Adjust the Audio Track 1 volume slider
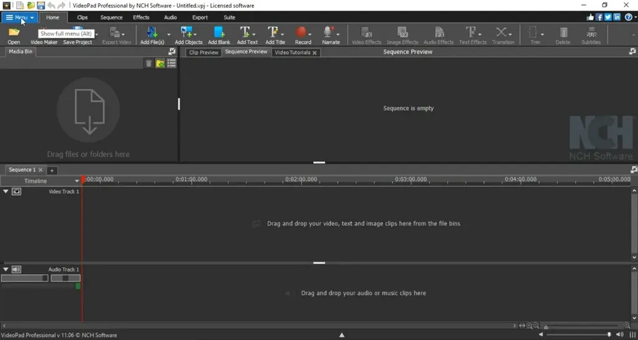 24,278
